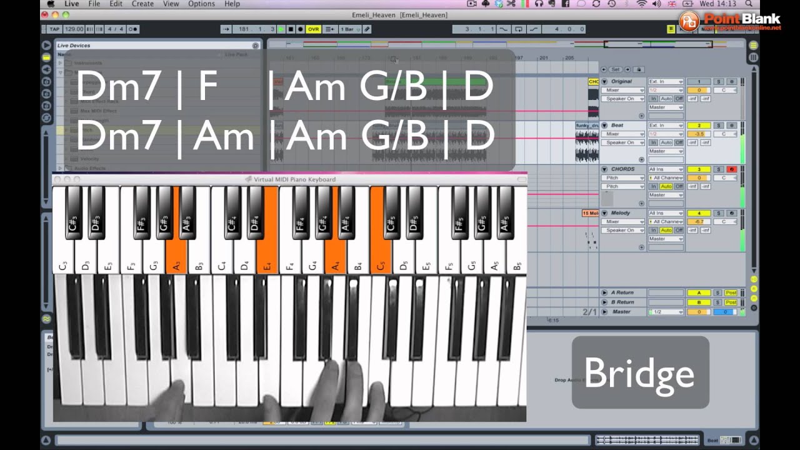Click the Auto monitor button on Original track
This screenshot has width=800, height=450.
point(666,99)
